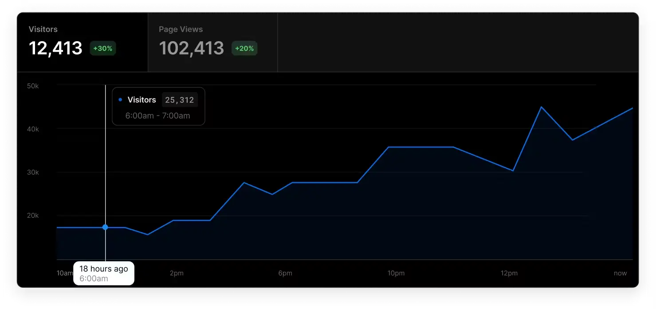The height and width of the screenshot is (309, 656).
Task: Click the 40k y-axis label
Action: click(x=33, y=129)
